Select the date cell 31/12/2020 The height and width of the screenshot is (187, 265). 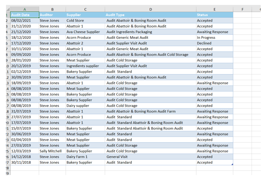click(25, 26)
